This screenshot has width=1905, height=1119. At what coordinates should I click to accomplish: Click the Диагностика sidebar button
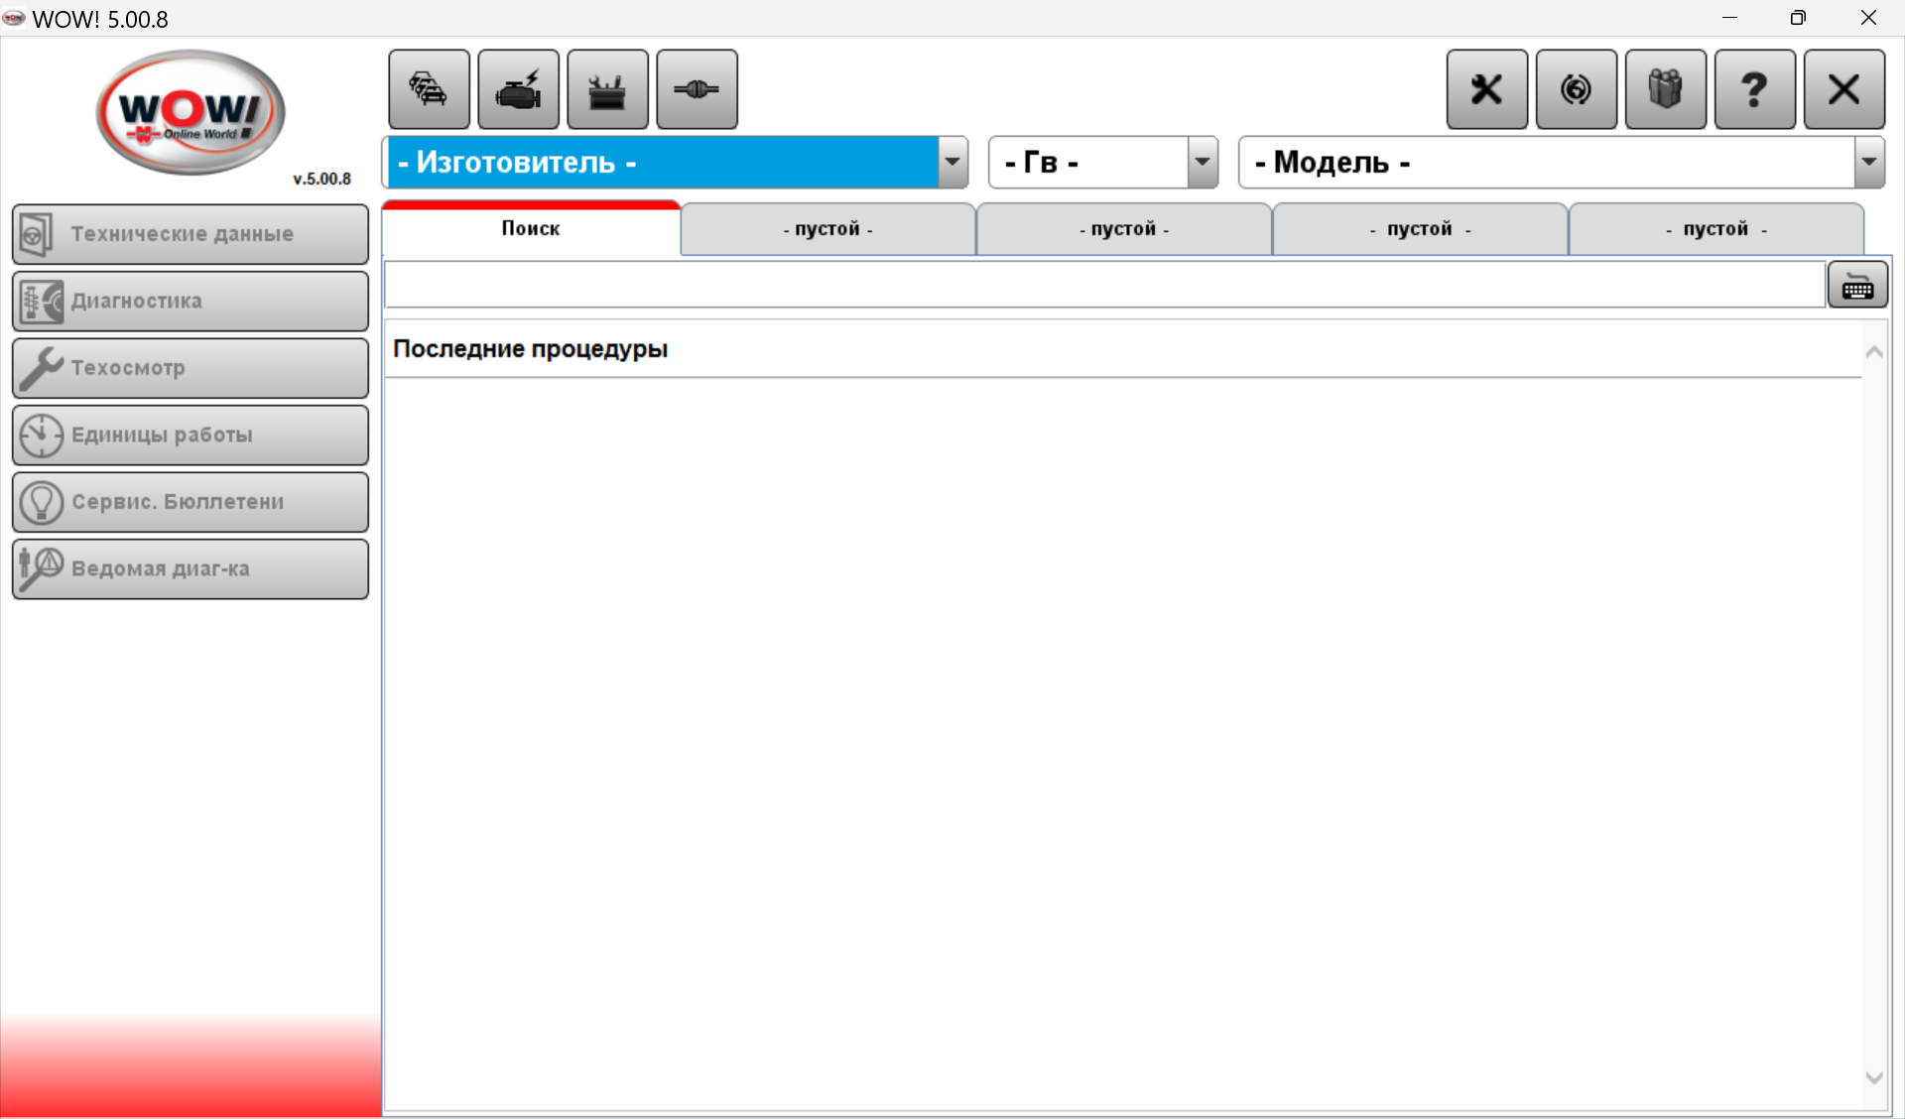tap(190, 301)
